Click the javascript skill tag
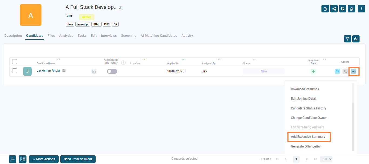 pyautogui.click(x=83, y=24)
